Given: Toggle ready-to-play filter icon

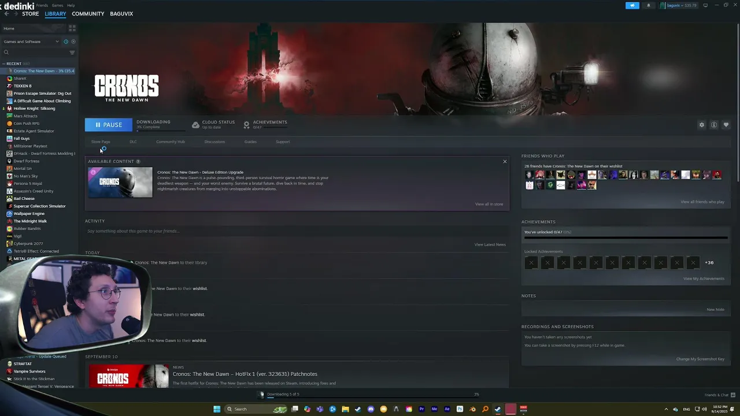Looking at the screenshot, I should 73,42.
